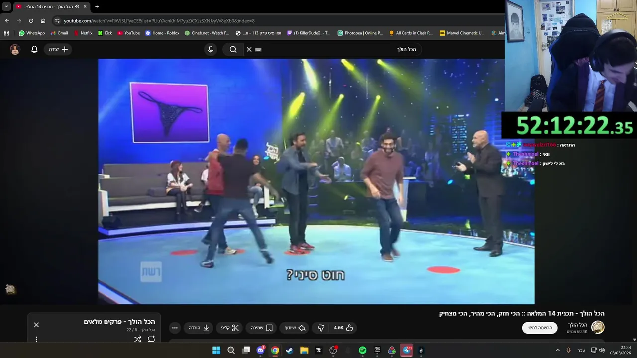
Task: Click the YouTube create (יצירה) button
Action: tap(58, 49)
